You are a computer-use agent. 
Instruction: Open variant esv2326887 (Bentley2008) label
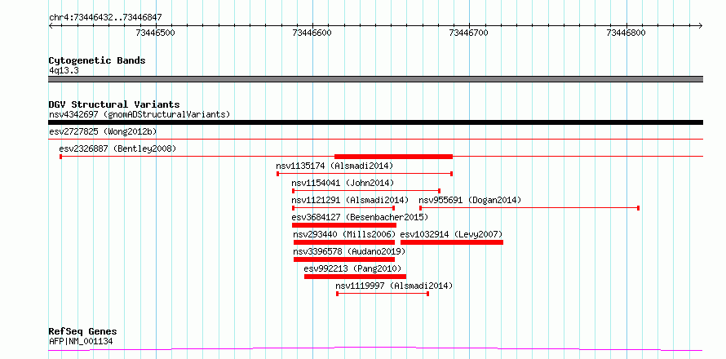[117, 148]
